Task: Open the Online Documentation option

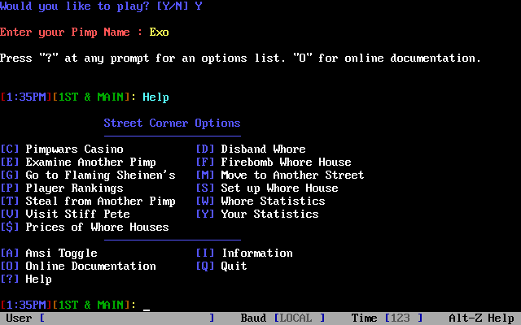Action: 78,266
